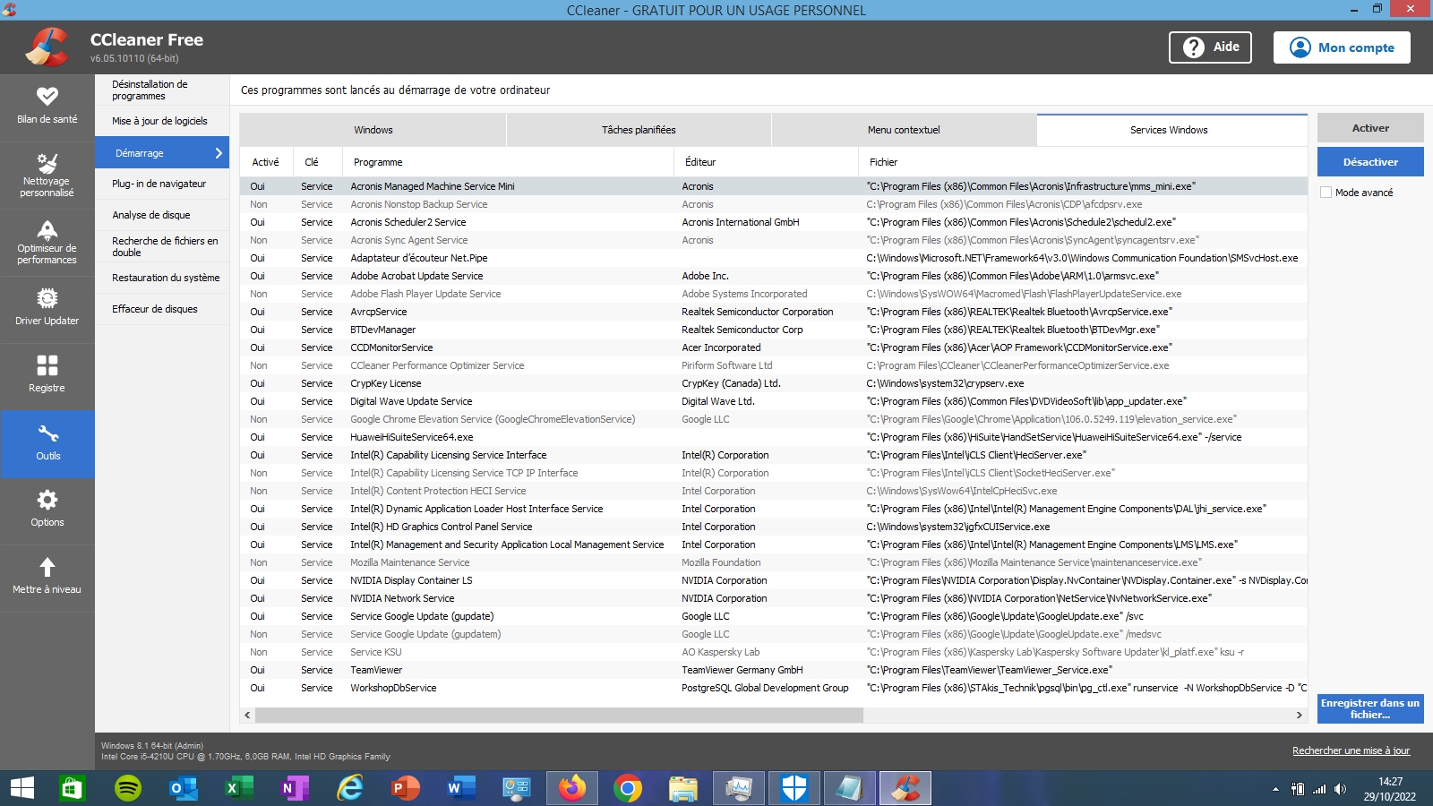Launch Google Chrome from taskbar
The image size is (1433, 806).
click(628, 788)
